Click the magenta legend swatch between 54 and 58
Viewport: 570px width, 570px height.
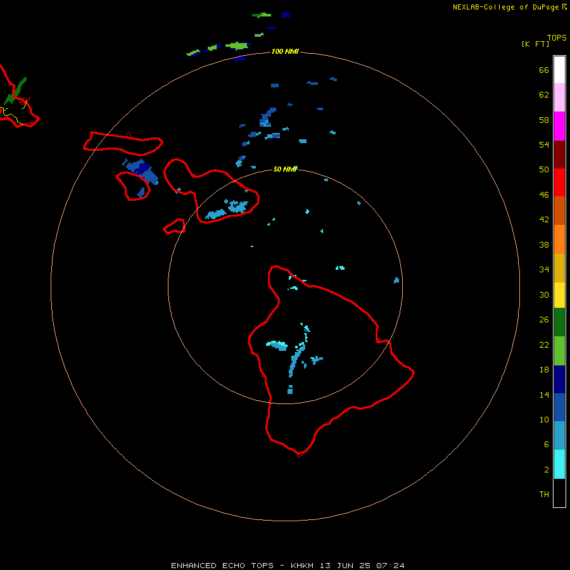click(559, 126)
